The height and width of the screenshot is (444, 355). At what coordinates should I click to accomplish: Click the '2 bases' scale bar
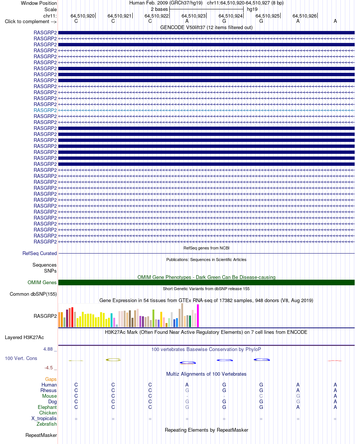(x=206, y=9)
